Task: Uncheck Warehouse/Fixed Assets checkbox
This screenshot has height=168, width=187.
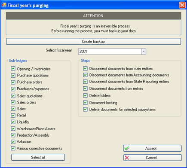Action: 13,128
